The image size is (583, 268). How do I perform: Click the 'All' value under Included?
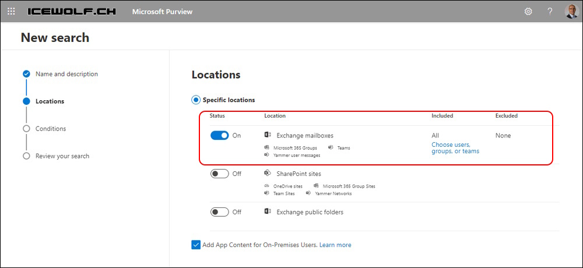coord(435,136)
